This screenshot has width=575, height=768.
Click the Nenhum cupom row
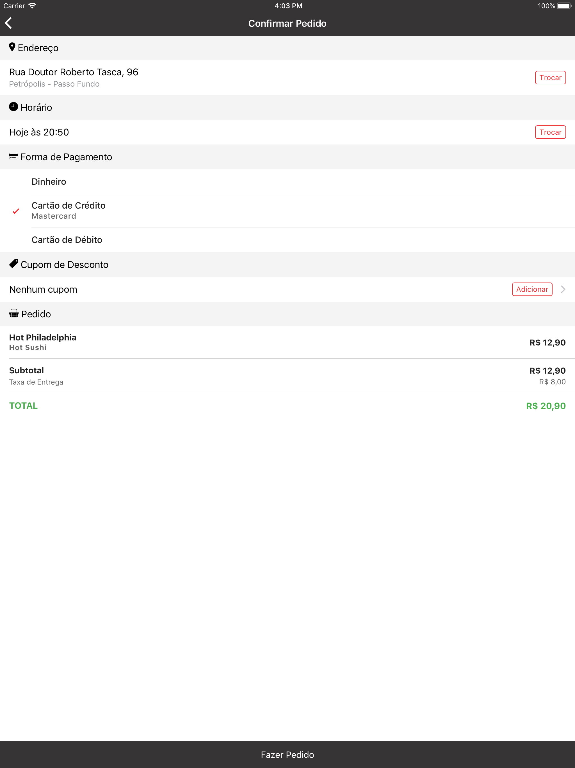click(287, 289)
